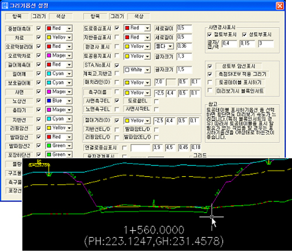Uncheck the 중분대측대 draw checkbox

click(x=39, y=28)
